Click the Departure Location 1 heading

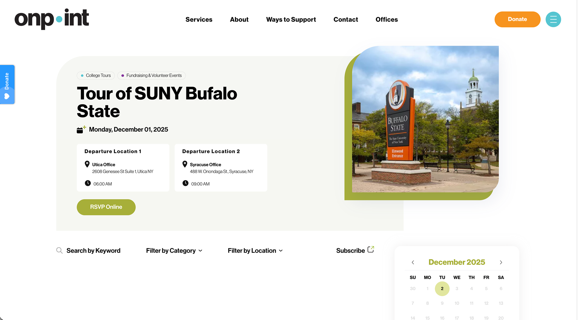coord(113,151)
